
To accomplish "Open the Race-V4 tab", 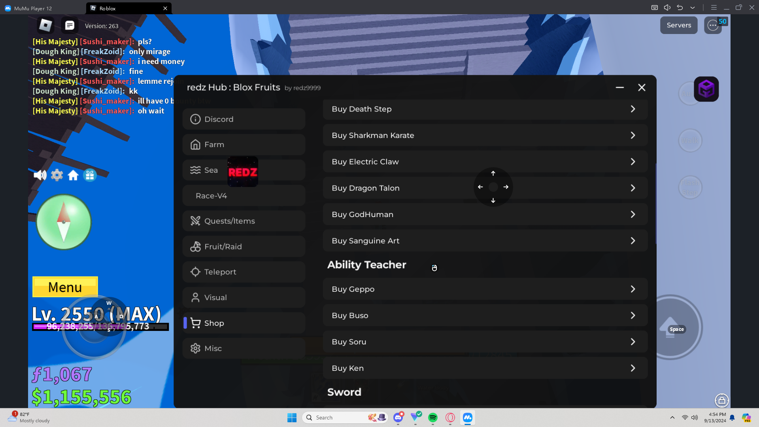I will click(244, 196).
